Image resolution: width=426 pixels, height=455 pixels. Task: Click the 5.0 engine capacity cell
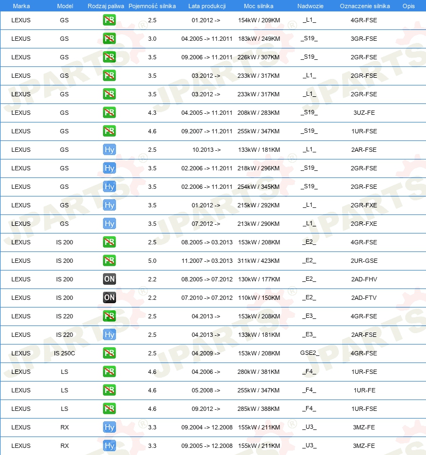click(152, 261)
